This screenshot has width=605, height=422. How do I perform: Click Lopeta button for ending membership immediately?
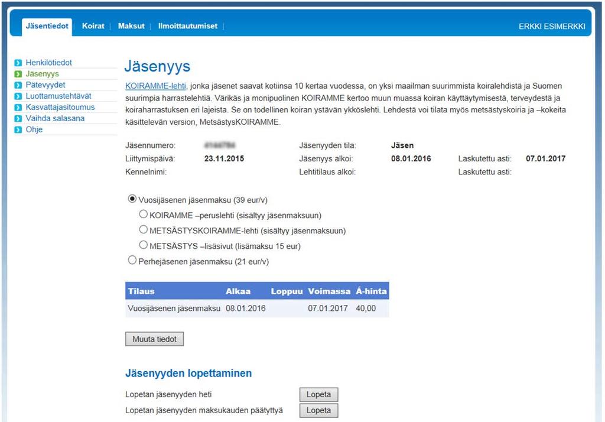click(318, 395)
